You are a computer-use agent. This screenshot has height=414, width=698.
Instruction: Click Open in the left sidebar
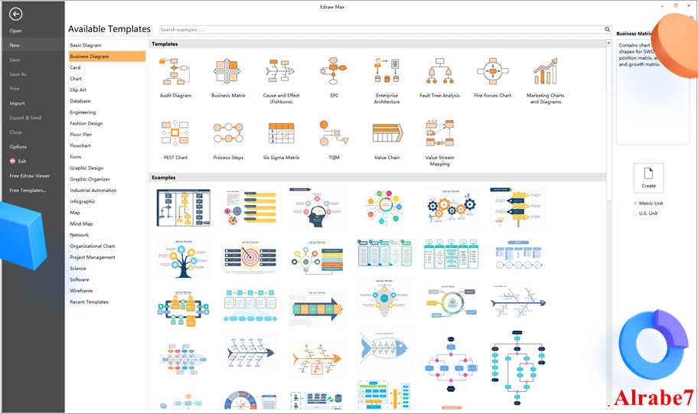click(15, 31)
